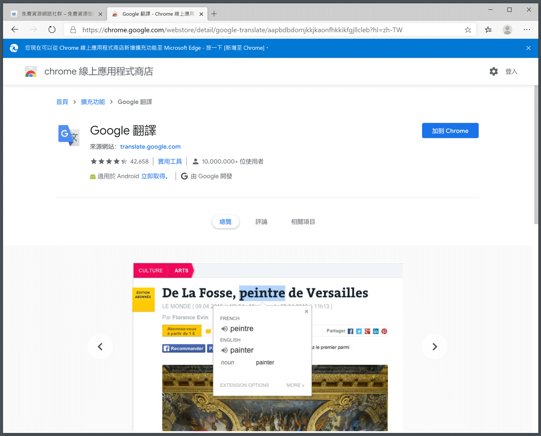Add page to favorites with the star icon
The height and width of the screenshot is (436, 541).
468,30
